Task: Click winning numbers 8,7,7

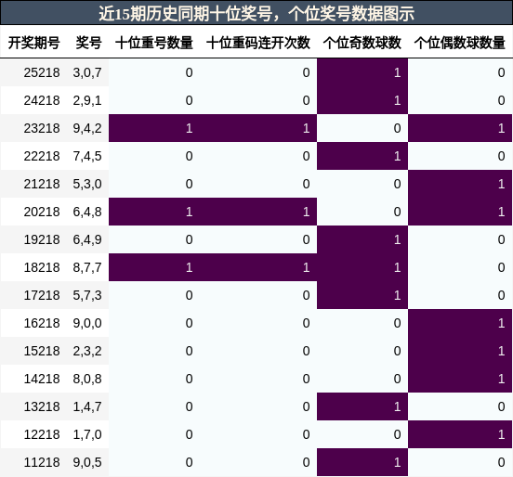Action: pos(87,267)
